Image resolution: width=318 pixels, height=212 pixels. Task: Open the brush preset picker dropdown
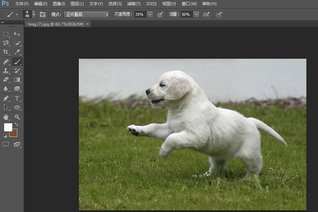(x=34, y=14)
